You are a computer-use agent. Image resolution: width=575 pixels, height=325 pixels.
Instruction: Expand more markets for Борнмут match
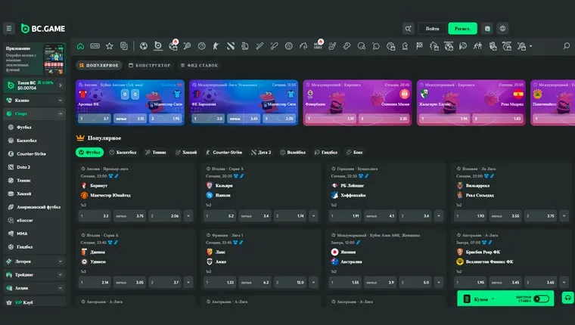188,216
